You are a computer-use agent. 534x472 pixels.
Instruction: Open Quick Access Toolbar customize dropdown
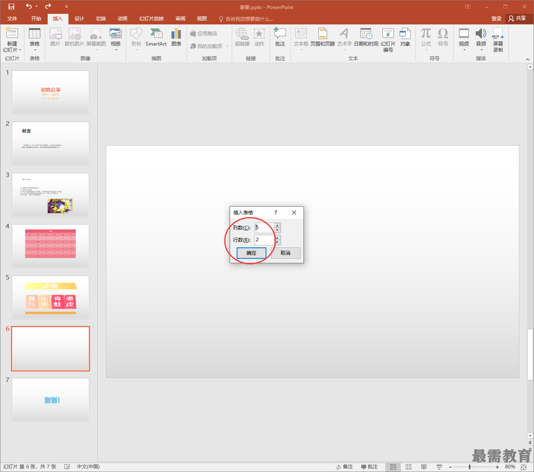pos(66,7)
